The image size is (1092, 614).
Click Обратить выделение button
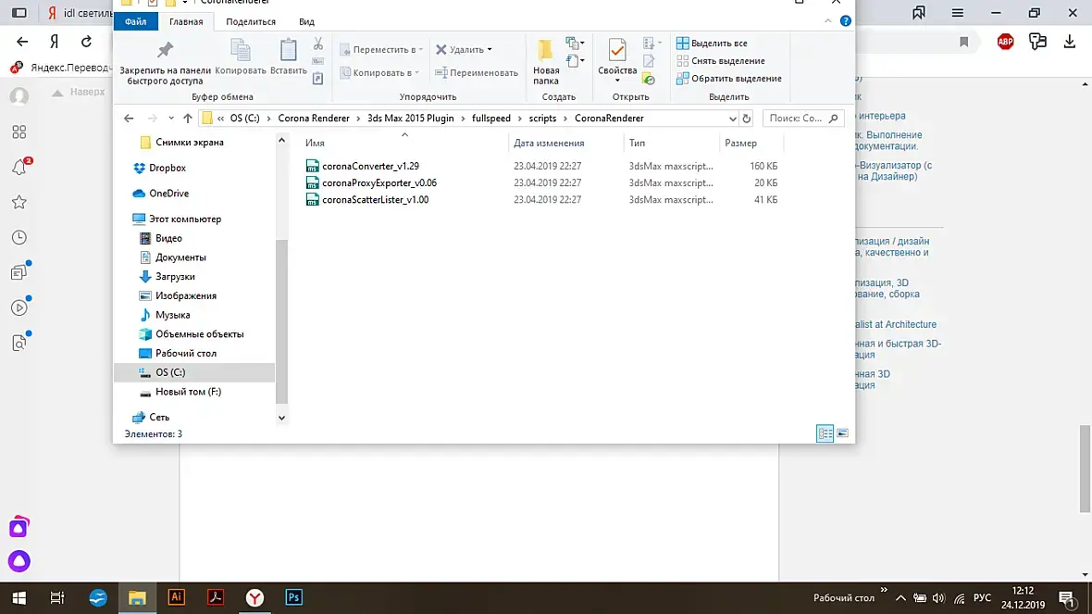pyautogui.click(x=728, y=78)
